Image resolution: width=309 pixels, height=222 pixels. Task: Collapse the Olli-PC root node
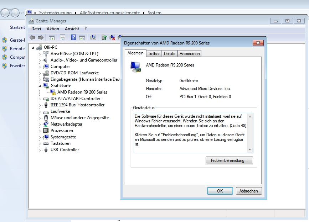(x=33, y=48)
